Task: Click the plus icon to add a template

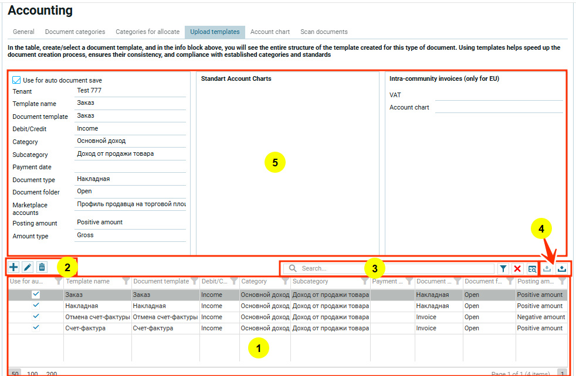Action: pyautogui.click(x=13, y=268)
